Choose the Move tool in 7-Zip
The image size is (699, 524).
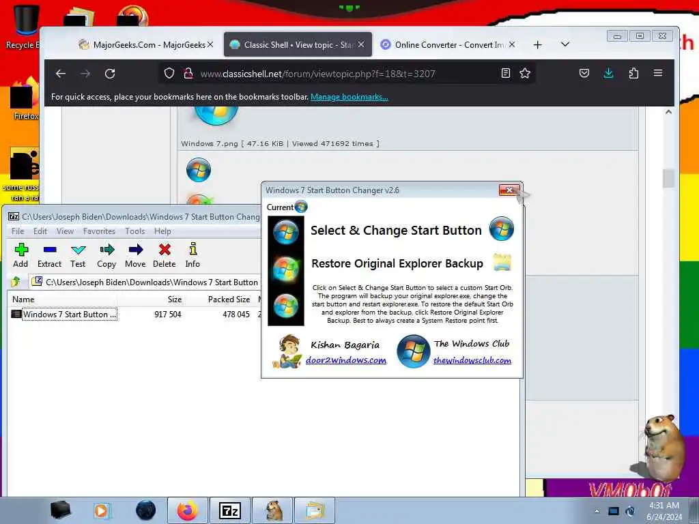coord(136,255)
